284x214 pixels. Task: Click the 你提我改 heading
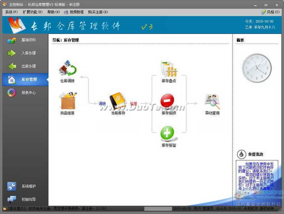tap(256, 154)
